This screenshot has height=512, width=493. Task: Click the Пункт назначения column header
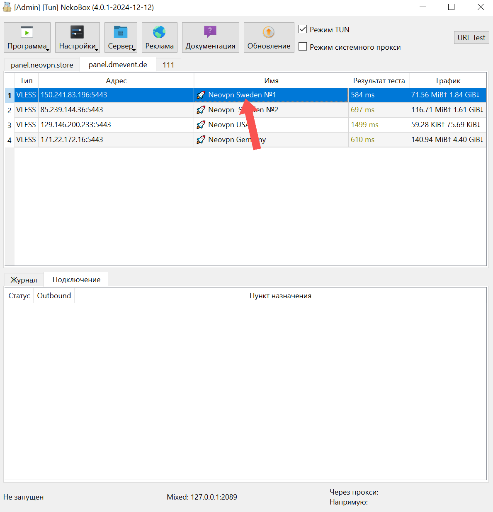pos(280,296)
